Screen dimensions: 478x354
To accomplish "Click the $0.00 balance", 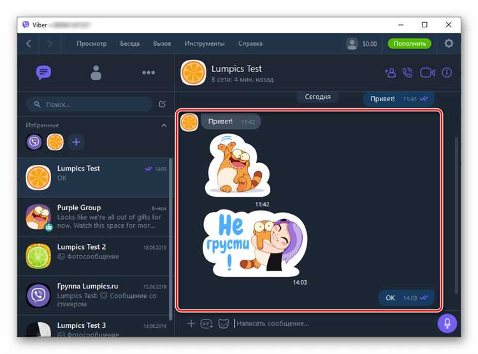I will click(x=370, y=44).
